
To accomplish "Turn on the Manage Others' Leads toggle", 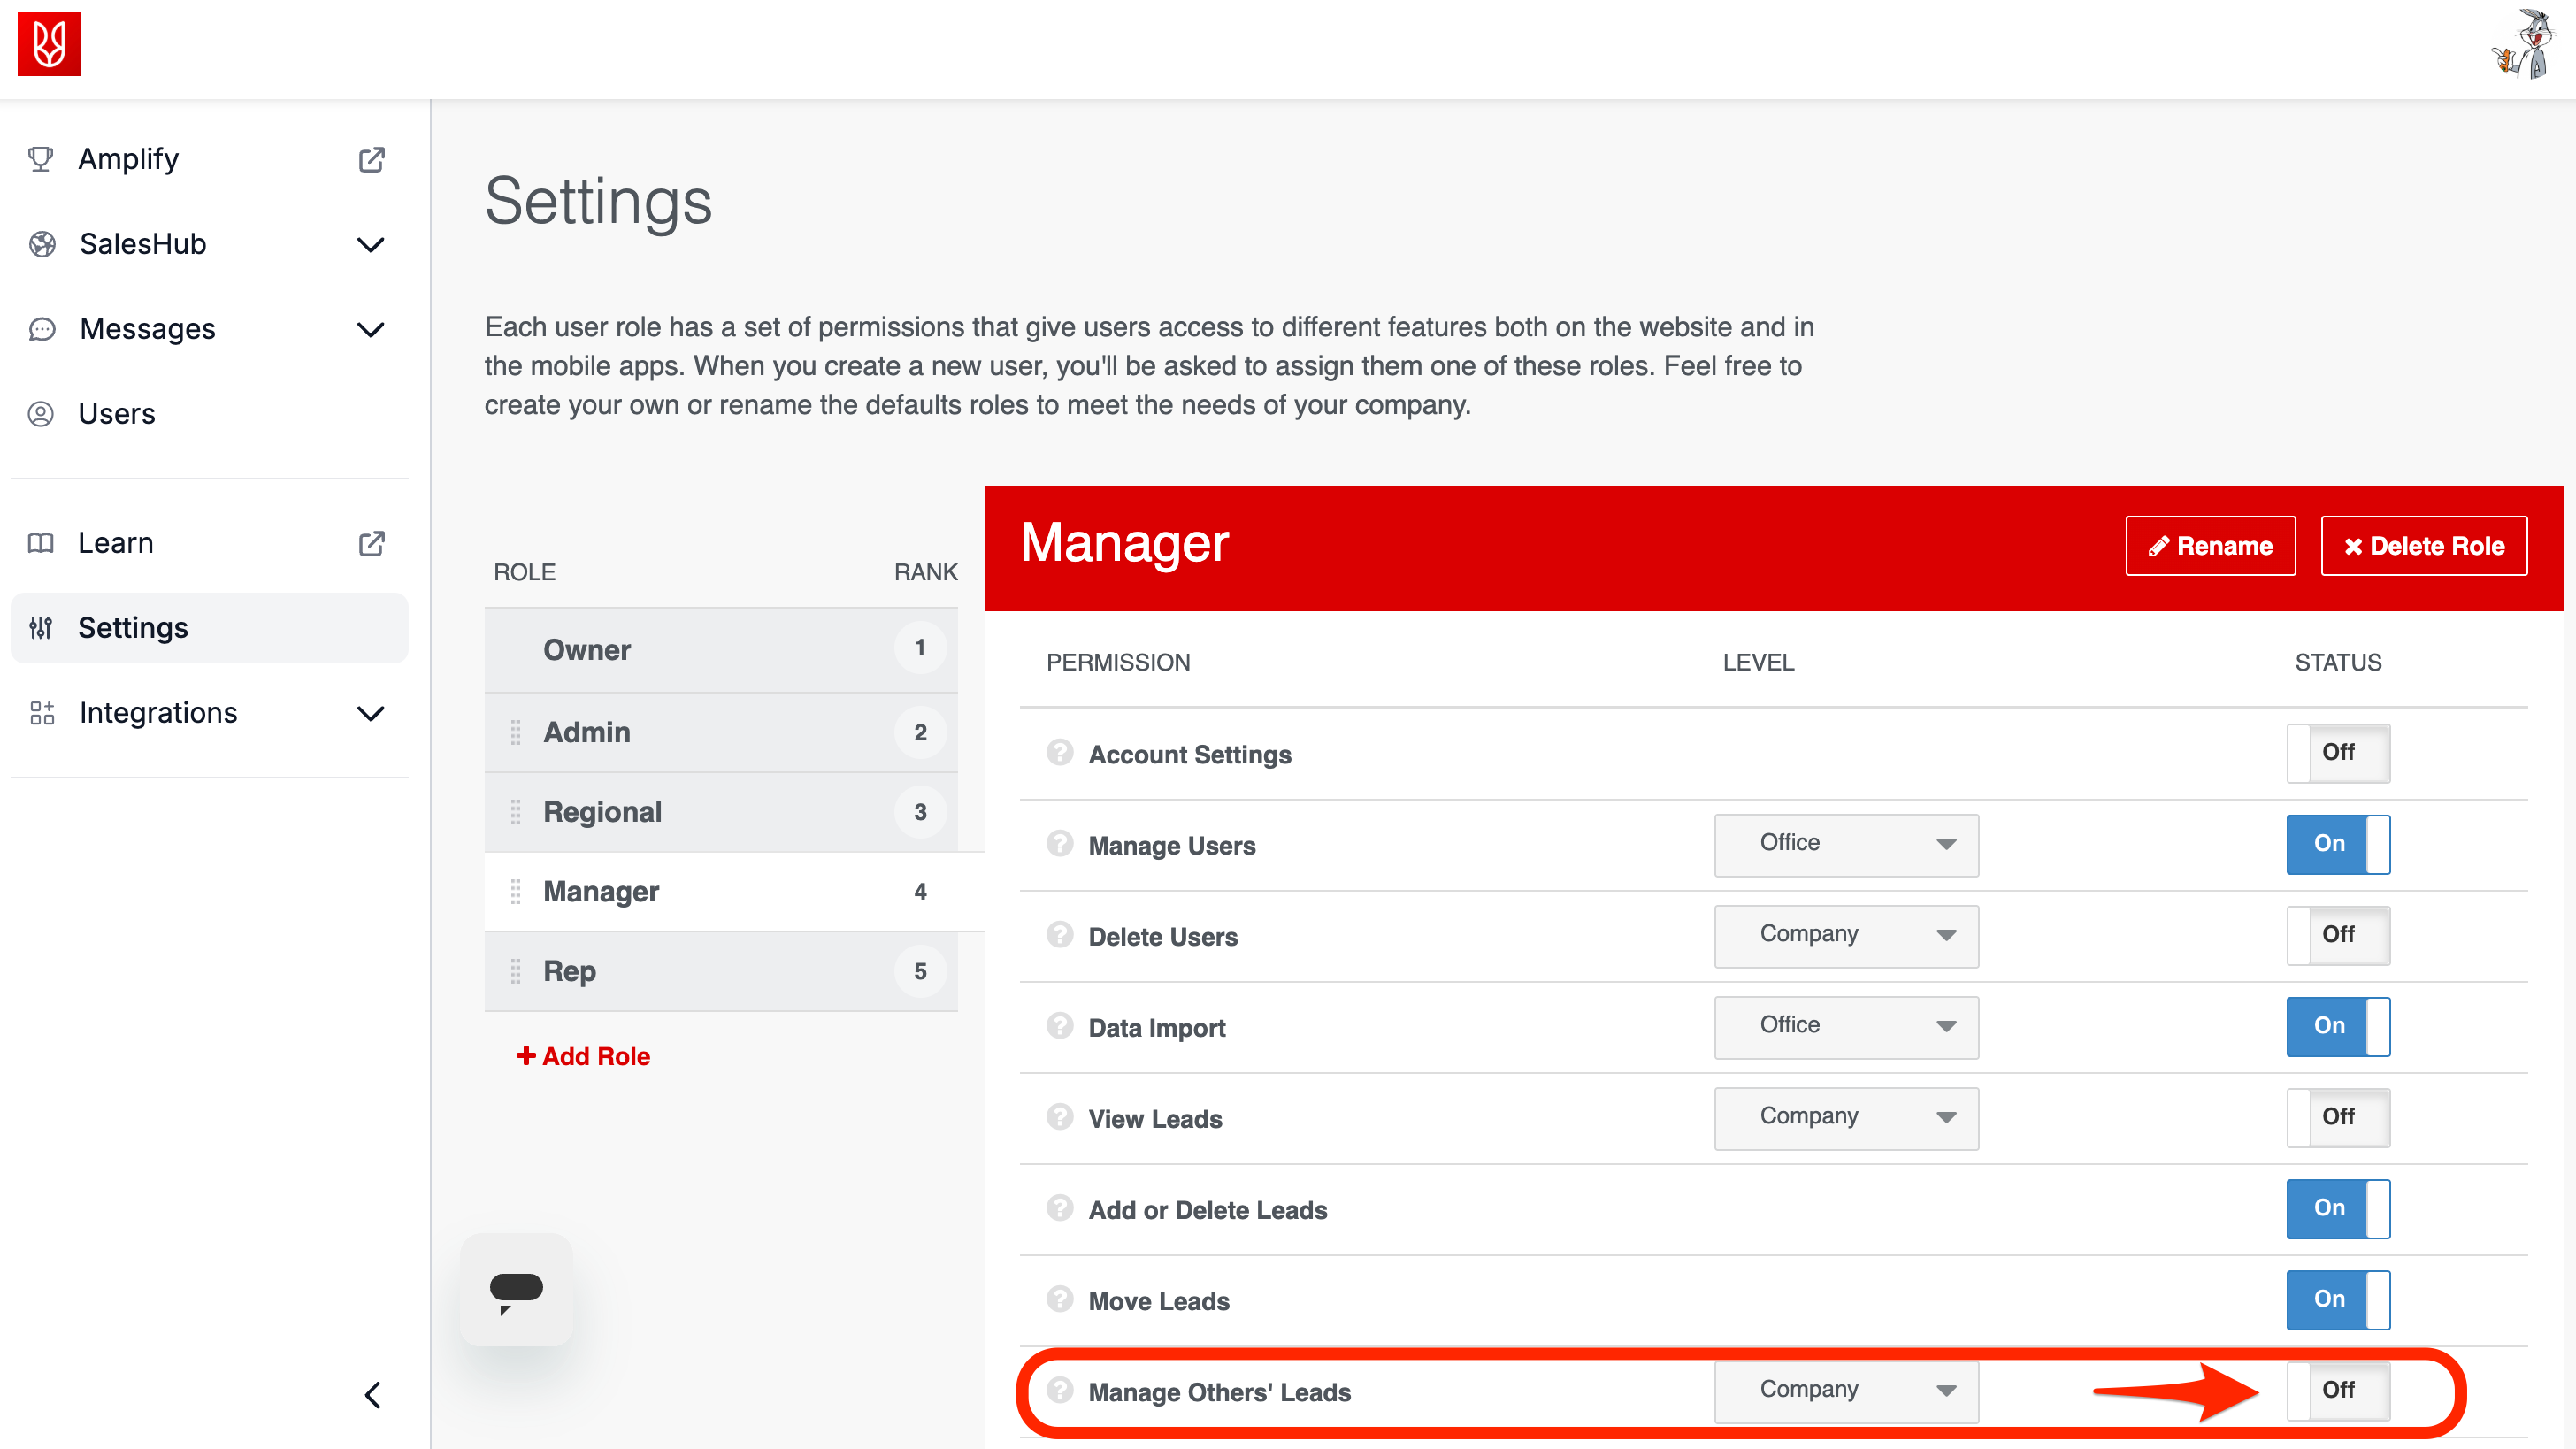I will pyautogui.click(x=2337, y=1390).
